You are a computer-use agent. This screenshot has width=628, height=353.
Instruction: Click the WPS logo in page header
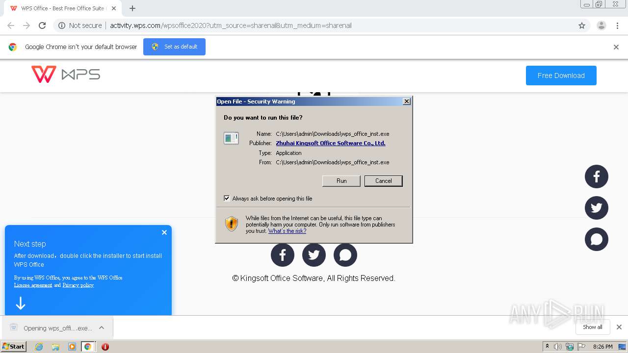click(66, 75)
